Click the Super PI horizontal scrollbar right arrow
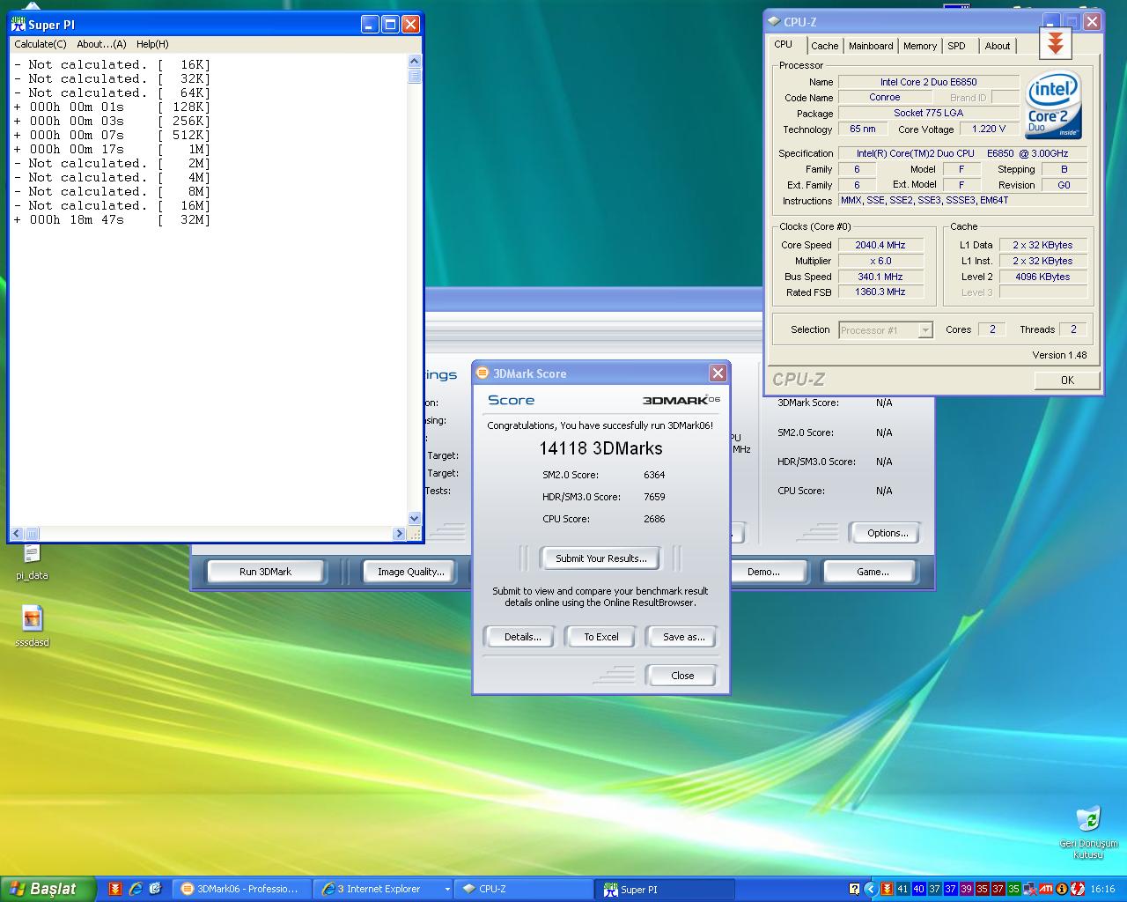Image resolution: width=1127 pixels, height=902 pixels. click(x=400, y=533)
